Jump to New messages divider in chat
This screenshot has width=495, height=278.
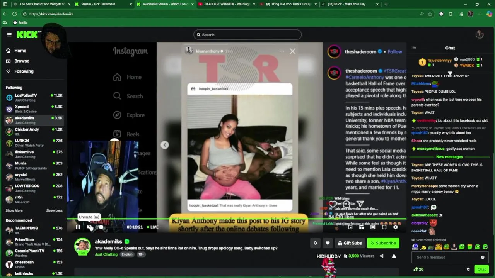point(449,157)
